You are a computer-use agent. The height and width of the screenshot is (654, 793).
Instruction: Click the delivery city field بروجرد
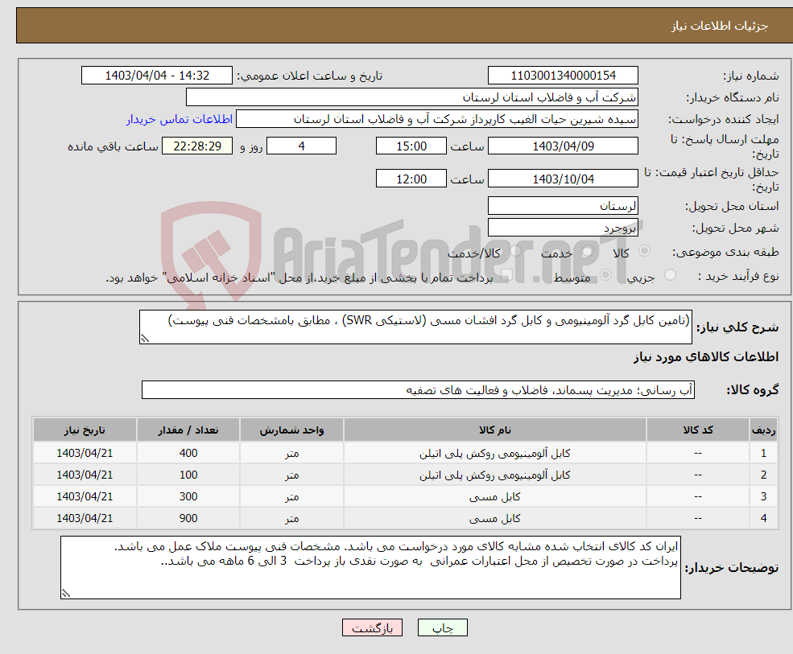563,228
